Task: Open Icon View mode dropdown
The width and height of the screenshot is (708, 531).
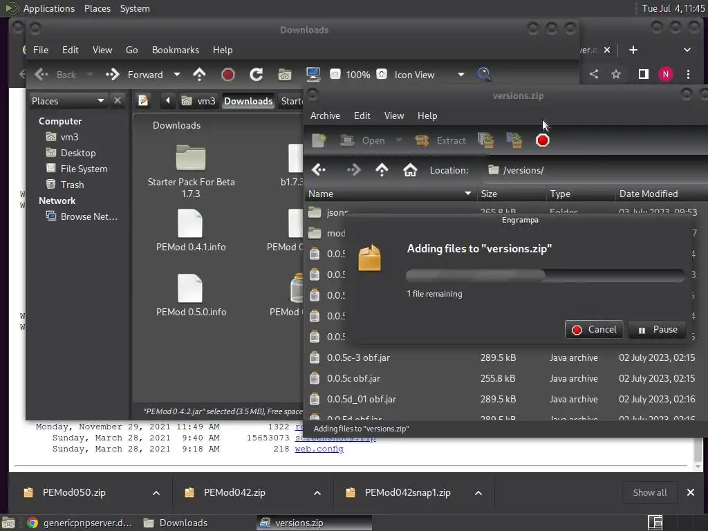Action: click(461, 75)
